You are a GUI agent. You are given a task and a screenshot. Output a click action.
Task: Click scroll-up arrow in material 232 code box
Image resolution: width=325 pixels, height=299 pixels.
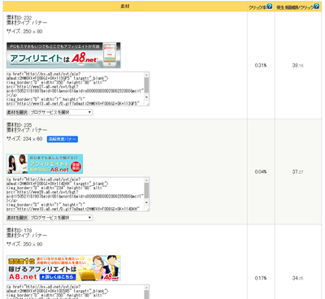[147, 75]
